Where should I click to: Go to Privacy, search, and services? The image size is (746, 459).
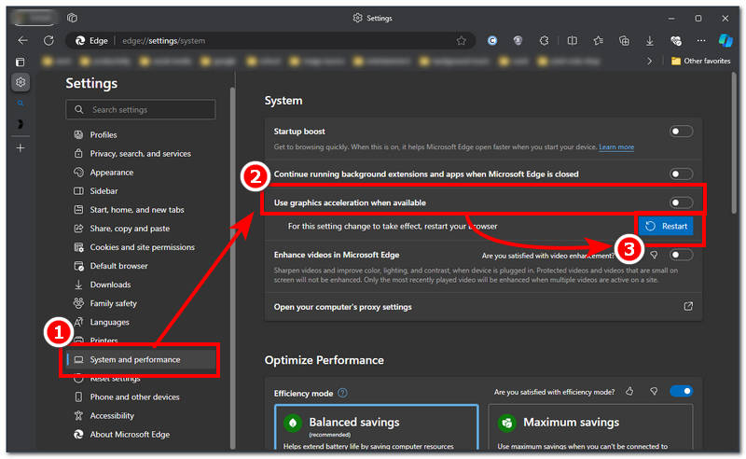(140, 153)
